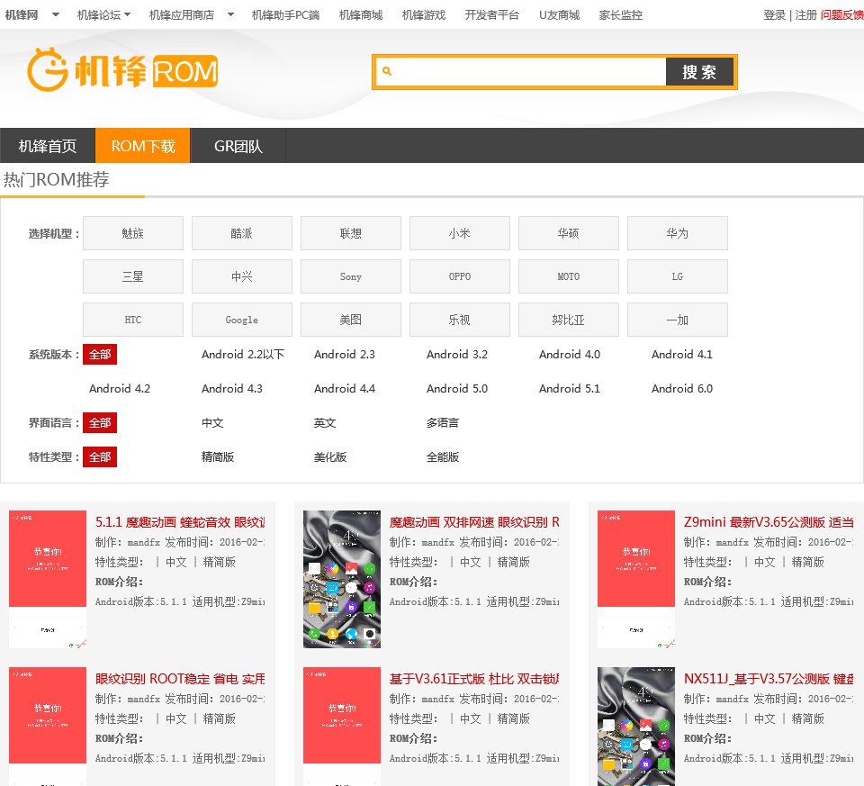Go to 开发者平台
Screen dimensions: 864x786
[492, 15]
